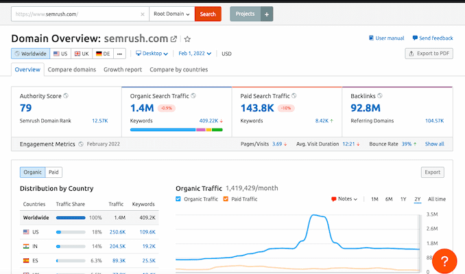Switch distribution to Paid
Image resolution: width=465 pixels, height=274 pixels.
coord(53,172)
